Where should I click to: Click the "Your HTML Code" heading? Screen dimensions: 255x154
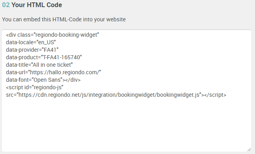tap(37, 5)
